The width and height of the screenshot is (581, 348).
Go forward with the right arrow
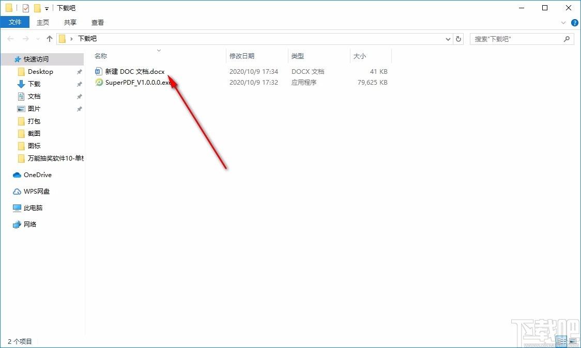pyautogui.click(x=25, y=39)
